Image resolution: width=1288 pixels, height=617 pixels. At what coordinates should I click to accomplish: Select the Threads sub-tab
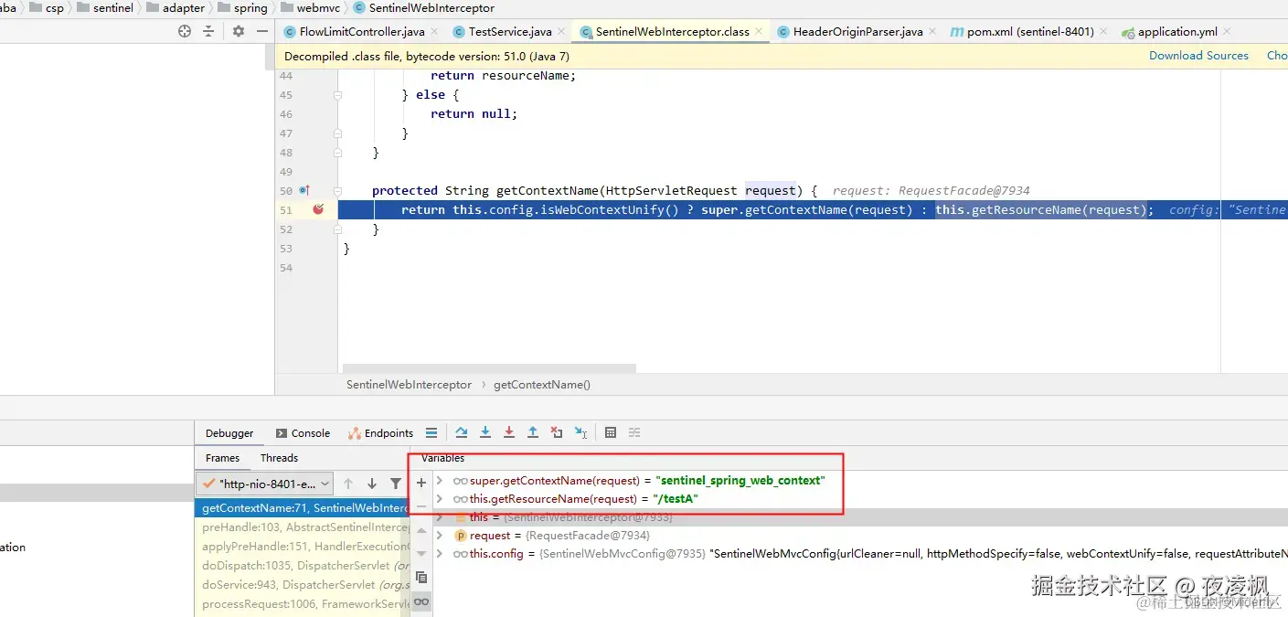pyautogui.click(x=279, y=458)
